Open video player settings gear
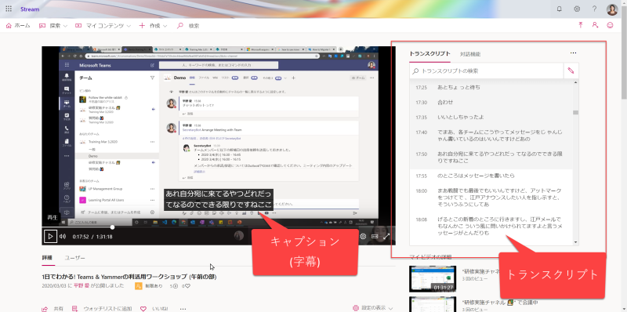The height and width of the screenshot is (312, 627). coord(363,237)
